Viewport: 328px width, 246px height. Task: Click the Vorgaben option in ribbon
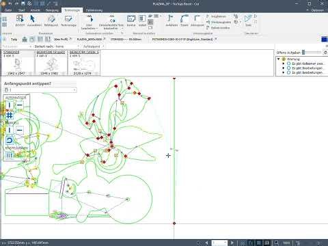coord(216,16)
